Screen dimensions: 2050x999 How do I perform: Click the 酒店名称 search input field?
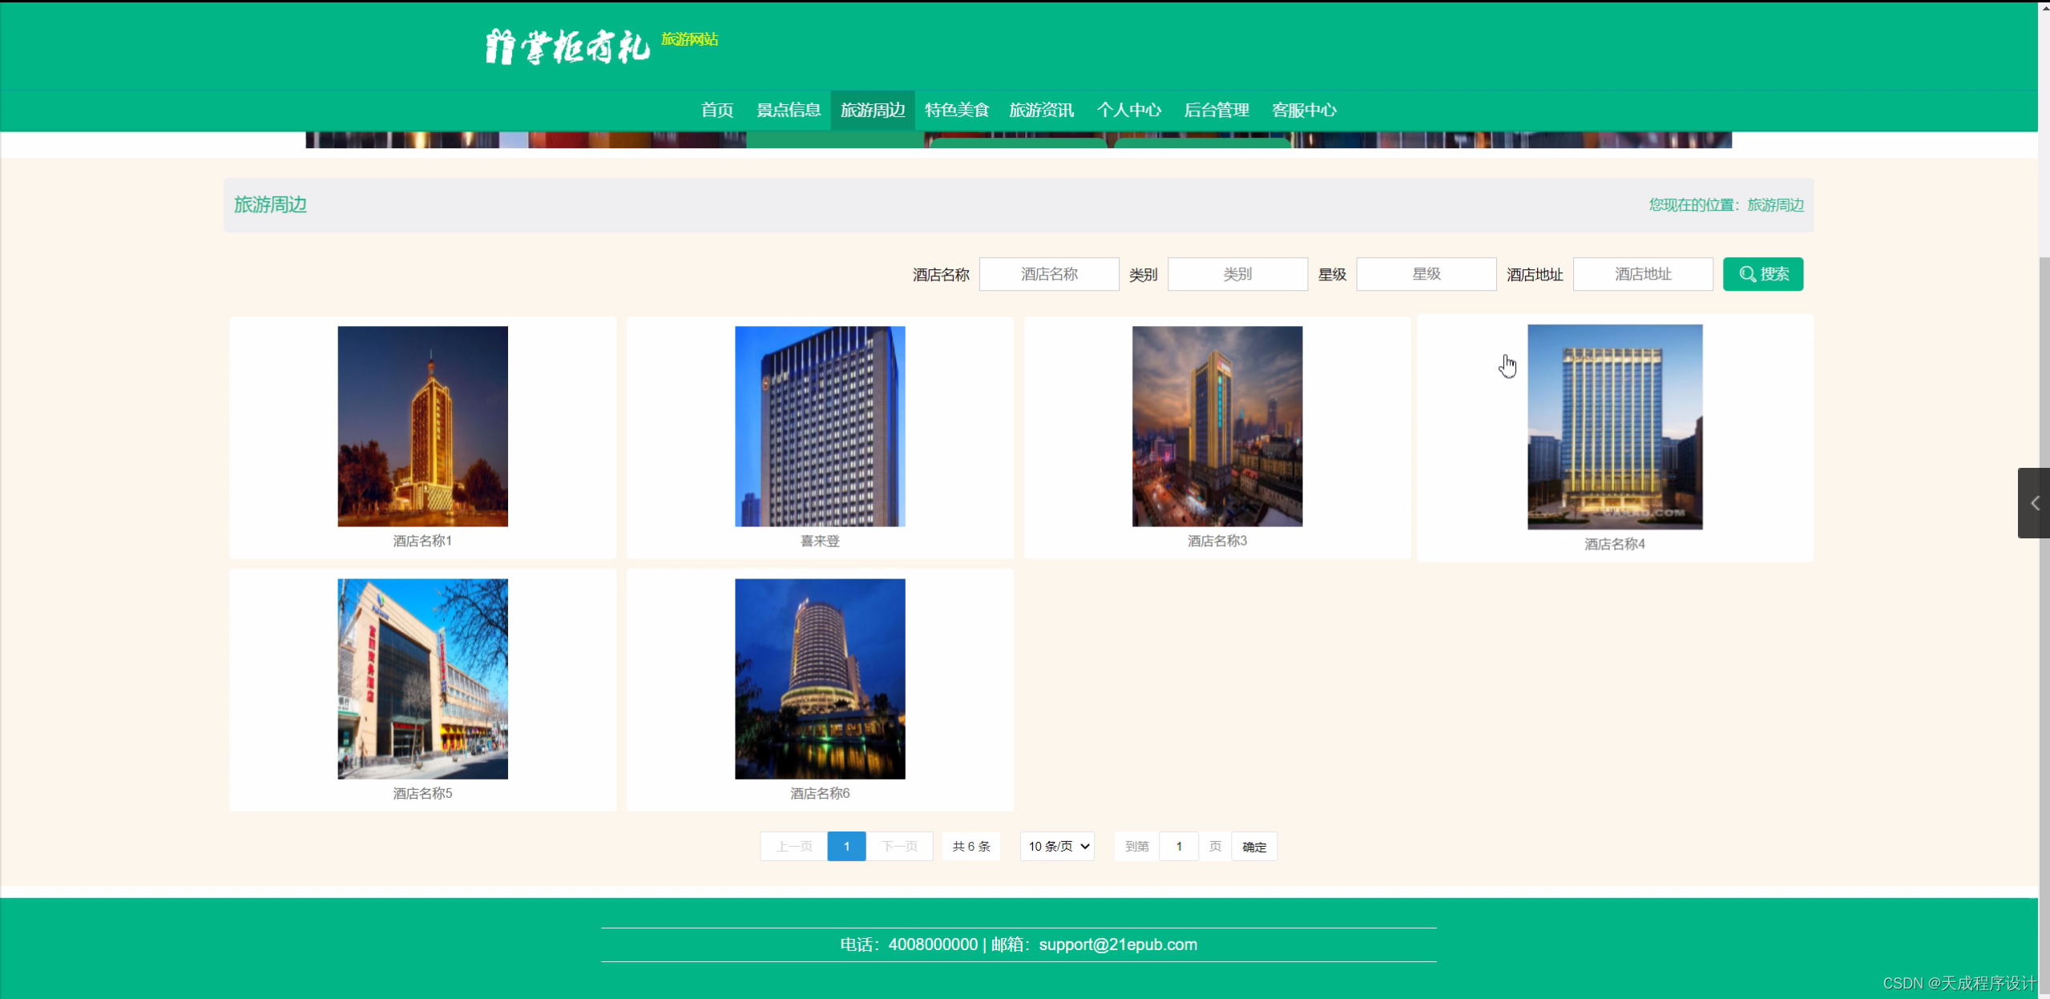click(x=1048, y=274)
